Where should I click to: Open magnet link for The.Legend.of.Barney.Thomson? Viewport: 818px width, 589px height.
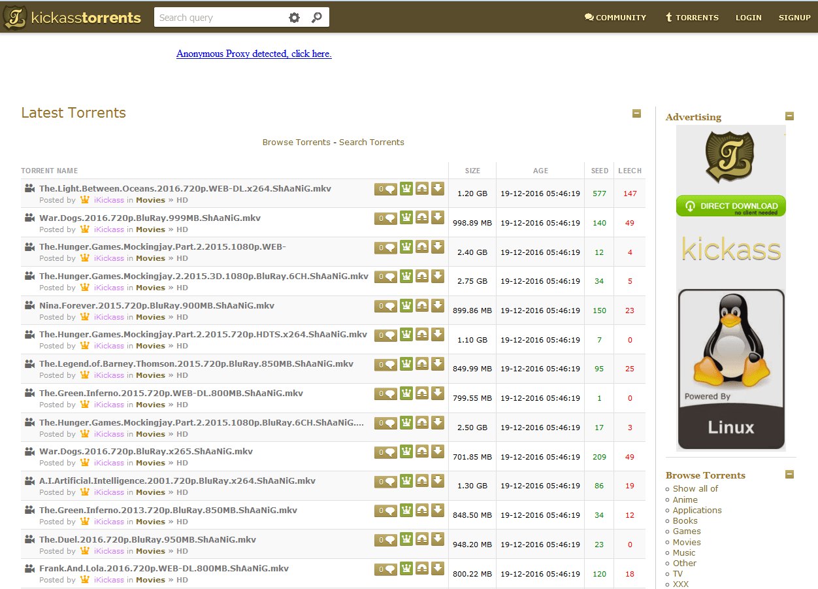coord(422,364)
